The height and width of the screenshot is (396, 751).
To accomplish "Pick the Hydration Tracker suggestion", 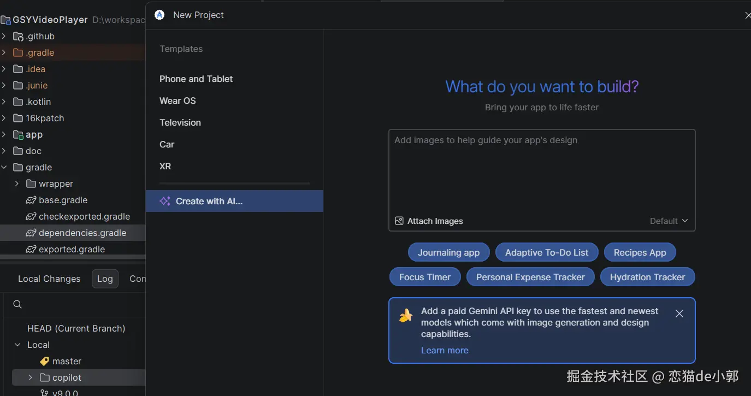I will pos(647,277).
